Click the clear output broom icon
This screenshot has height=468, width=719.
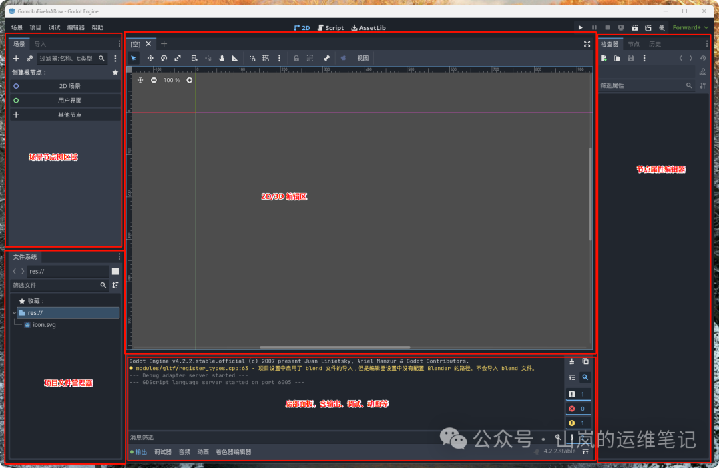(571, 361)
